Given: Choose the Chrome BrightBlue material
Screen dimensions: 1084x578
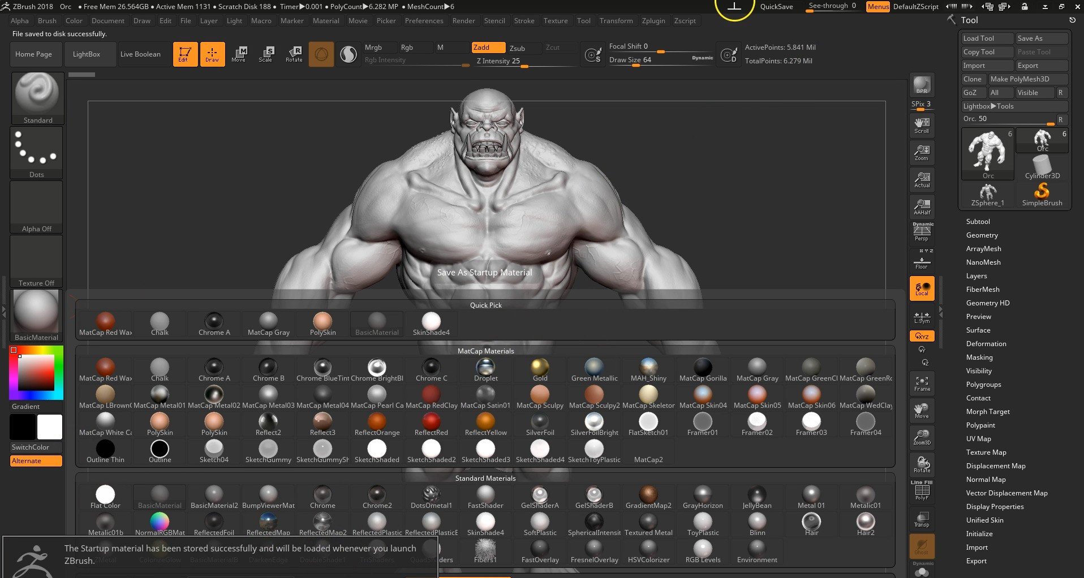Looking at the screenshot, I should pyautogui.click(x=377, y=370).
